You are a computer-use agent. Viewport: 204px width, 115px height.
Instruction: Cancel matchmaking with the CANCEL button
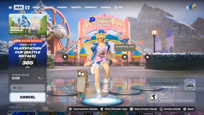(28, 97)
